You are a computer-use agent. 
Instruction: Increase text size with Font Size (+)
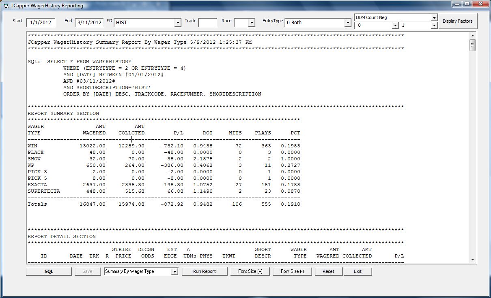(250, 271)
